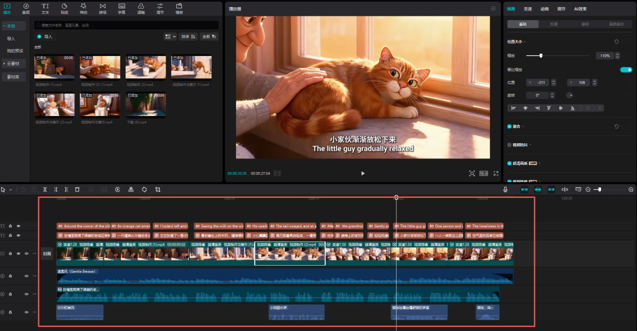Switch to the AI effects (AI效果) tab
The width and height of the screenshot is (637, 331).
pyautogui.click(x=580, y=8)
